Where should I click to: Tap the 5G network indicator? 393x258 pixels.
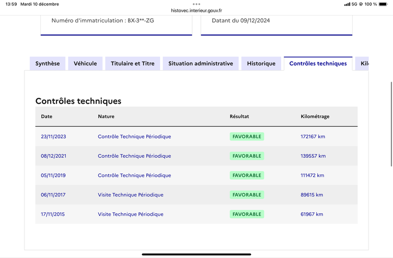[x=354, y=4]
